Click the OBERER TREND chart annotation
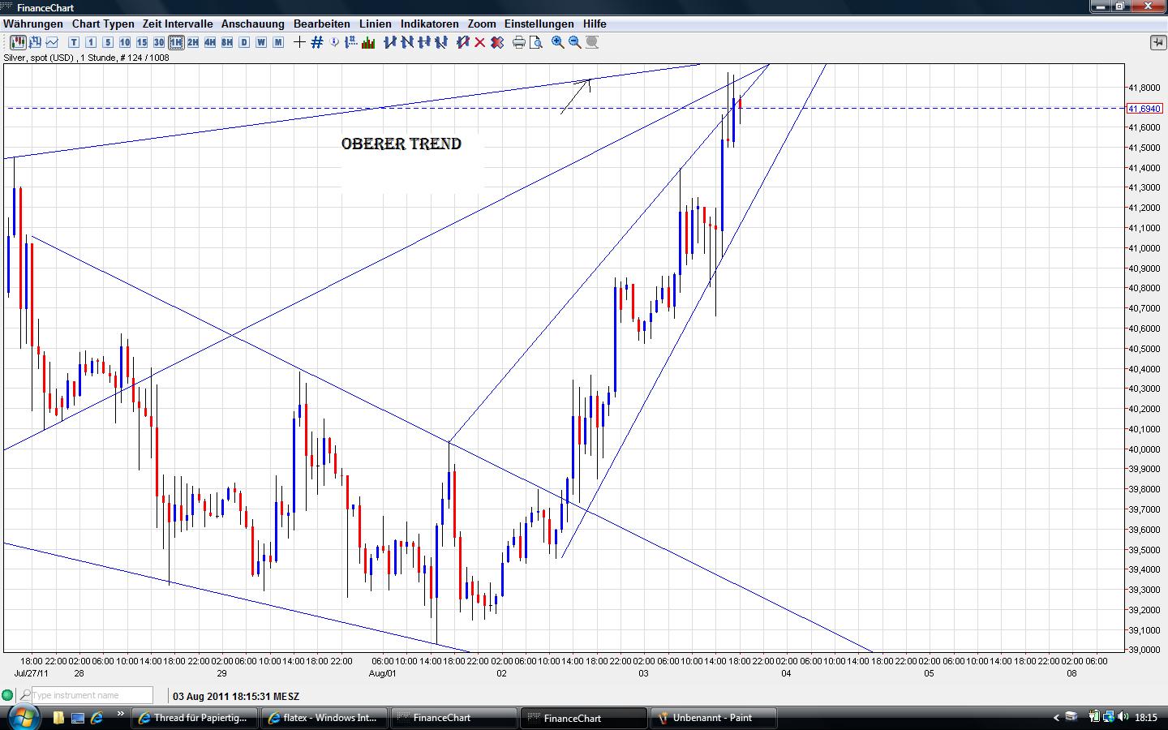 tap(401, 144)
